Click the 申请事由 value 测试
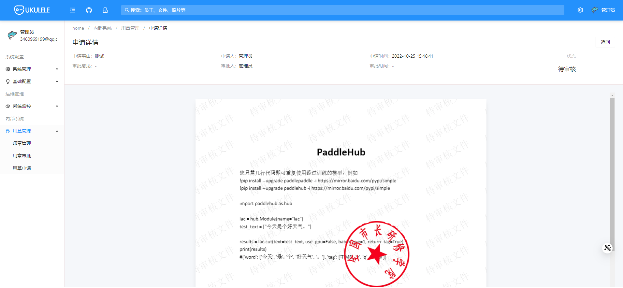This screenshot has width=623, height=288. click(99, 56)
